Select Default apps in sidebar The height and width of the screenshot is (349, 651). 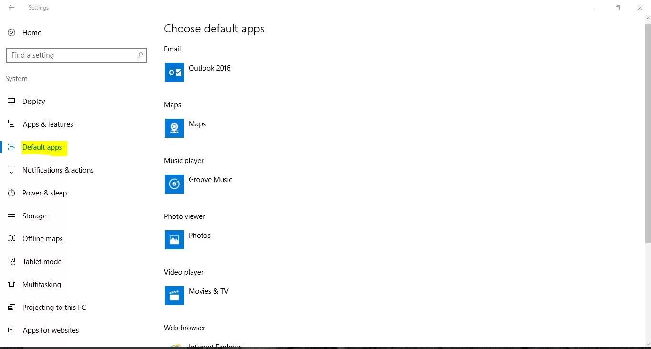[x=42, y=147]
